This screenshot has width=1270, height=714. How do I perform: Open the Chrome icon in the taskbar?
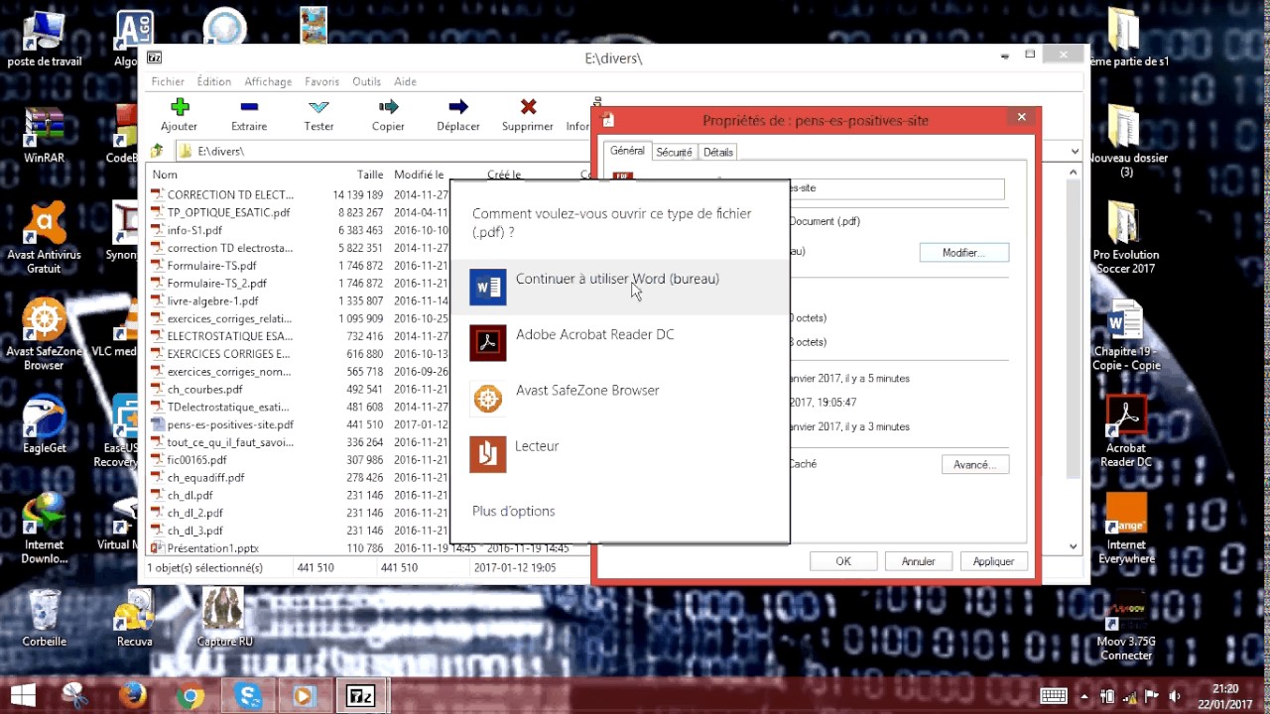pos(190,695)
